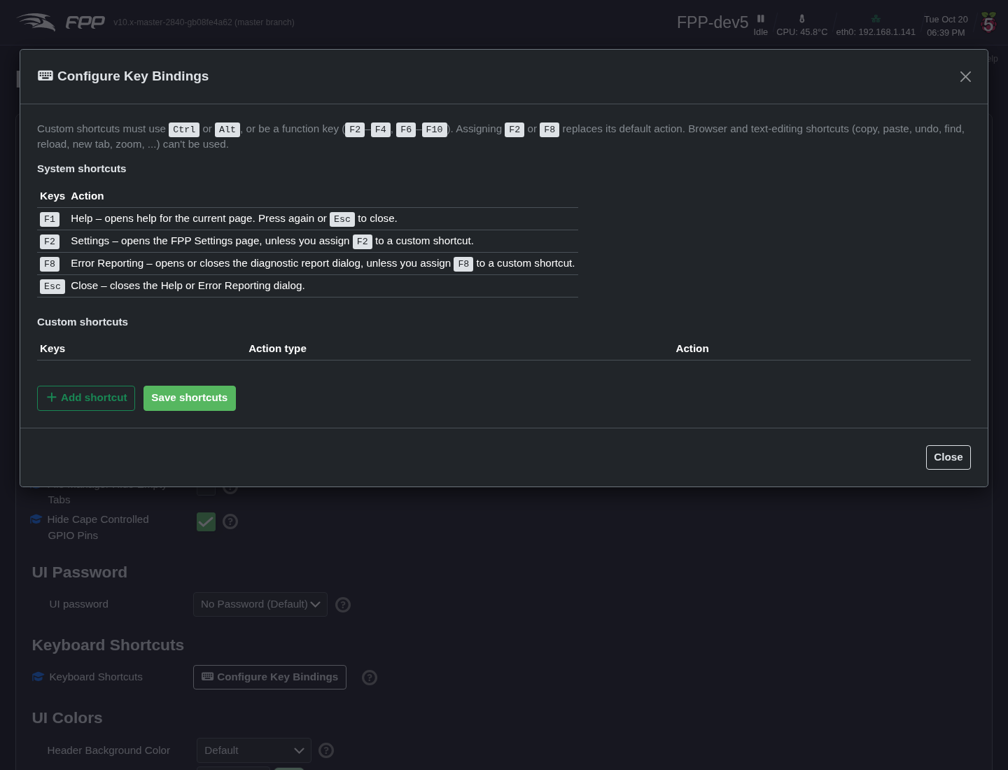Click the 'Action type' column header
The image size is (1008, 770).
pos(278,349)
